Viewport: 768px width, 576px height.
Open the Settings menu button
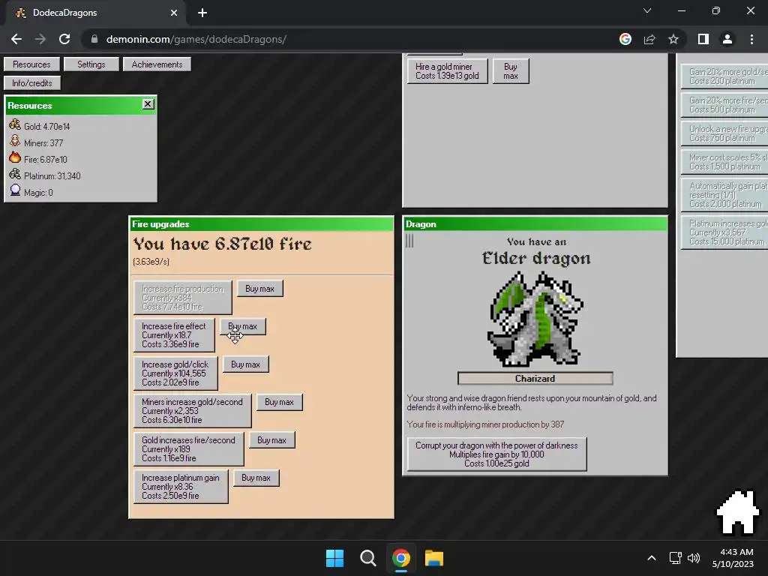pyautogui.click(x=91, y=64)
